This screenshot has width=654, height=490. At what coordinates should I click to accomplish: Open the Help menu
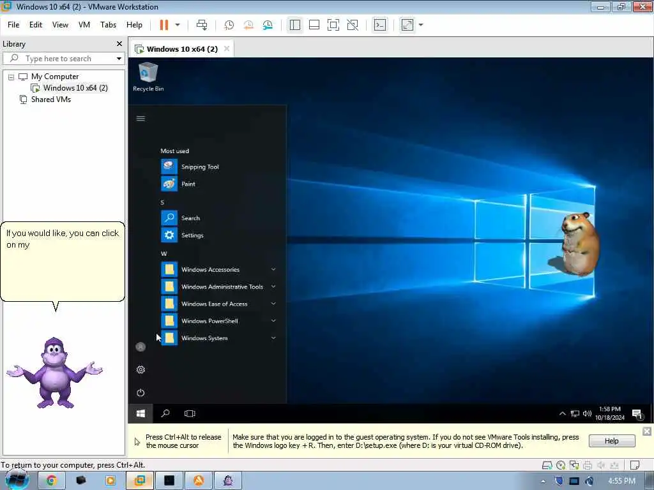click(134, 25)
